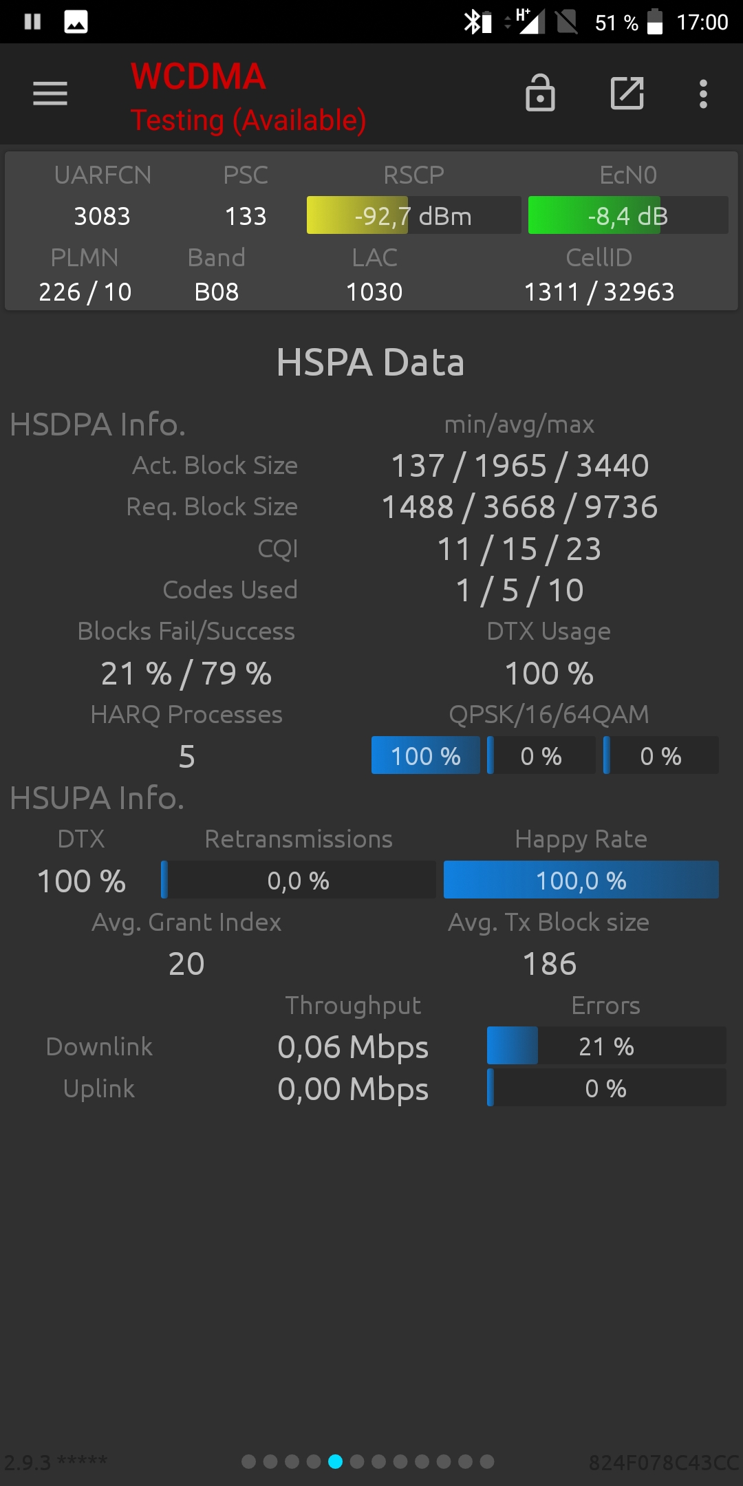Go to the last page indicator dot
Screen dimensions: 743x1486
tap(487, 1461)
